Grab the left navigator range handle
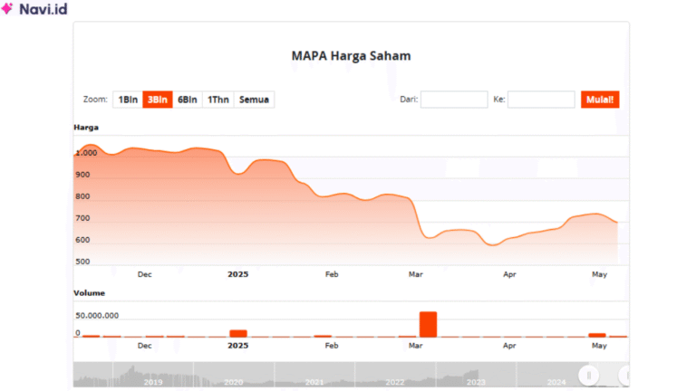696x391 pixels. [589, 376]
